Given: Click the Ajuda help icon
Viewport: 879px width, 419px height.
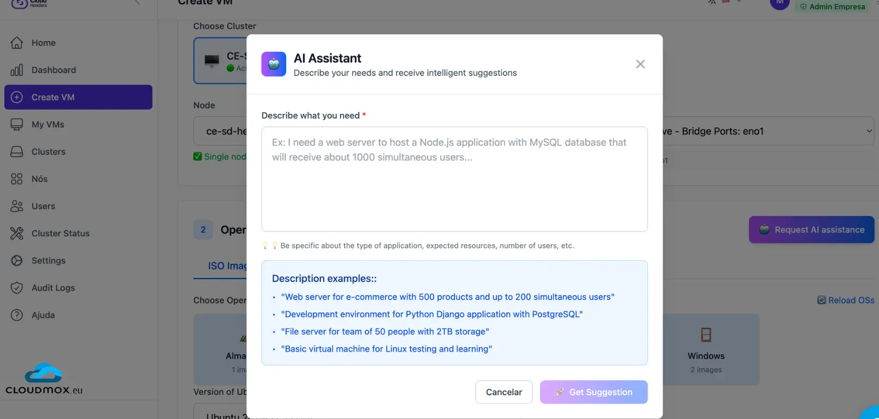Looking at the screenshot, I should [x=17, y=315].
